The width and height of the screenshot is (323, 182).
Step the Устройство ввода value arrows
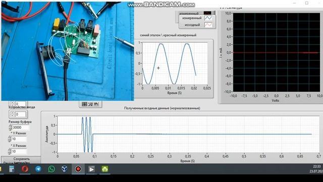click(12, 114)
